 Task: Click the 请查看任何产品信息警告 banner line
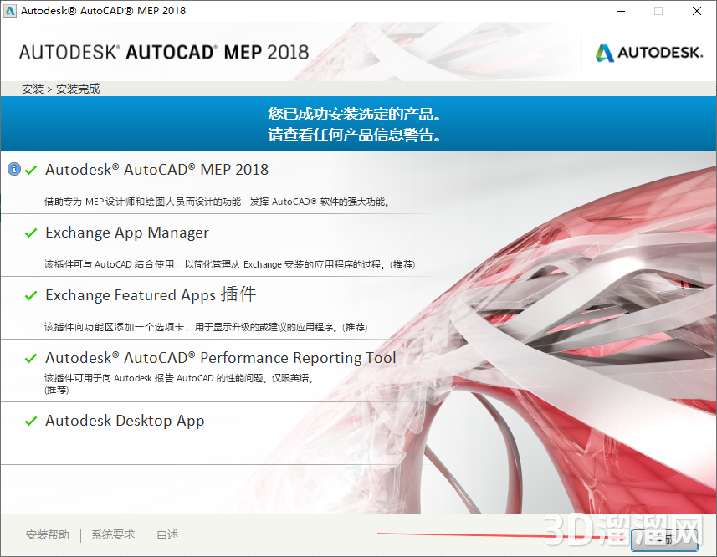355,135
